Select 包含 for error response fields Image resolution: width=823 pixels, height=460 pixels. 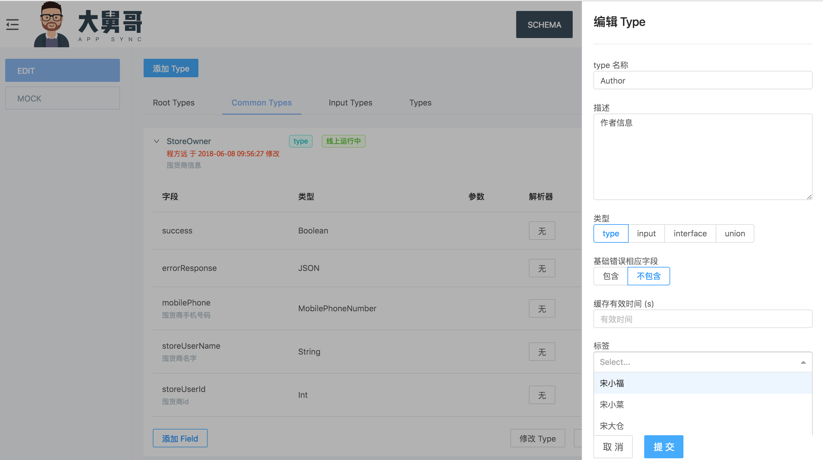pos(610,276)
